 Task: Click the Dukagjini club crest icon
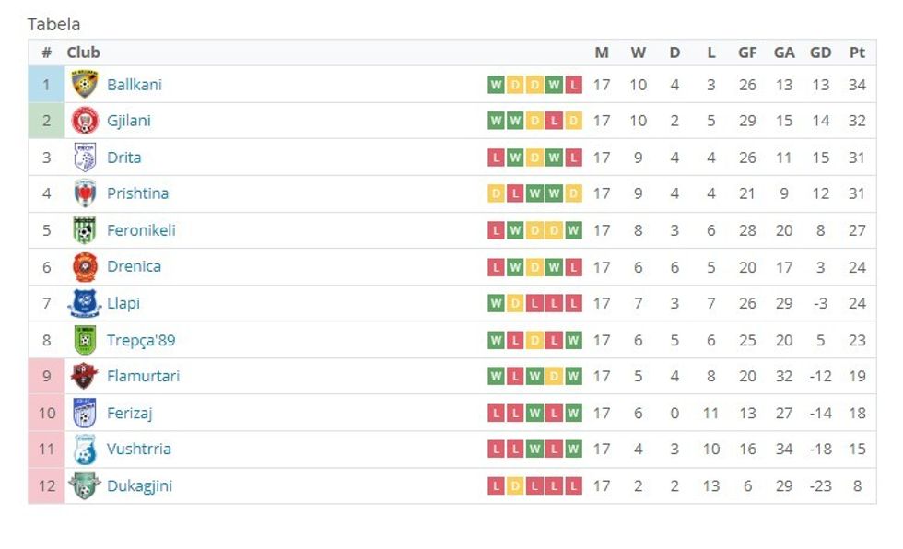[x=85, y=485]
